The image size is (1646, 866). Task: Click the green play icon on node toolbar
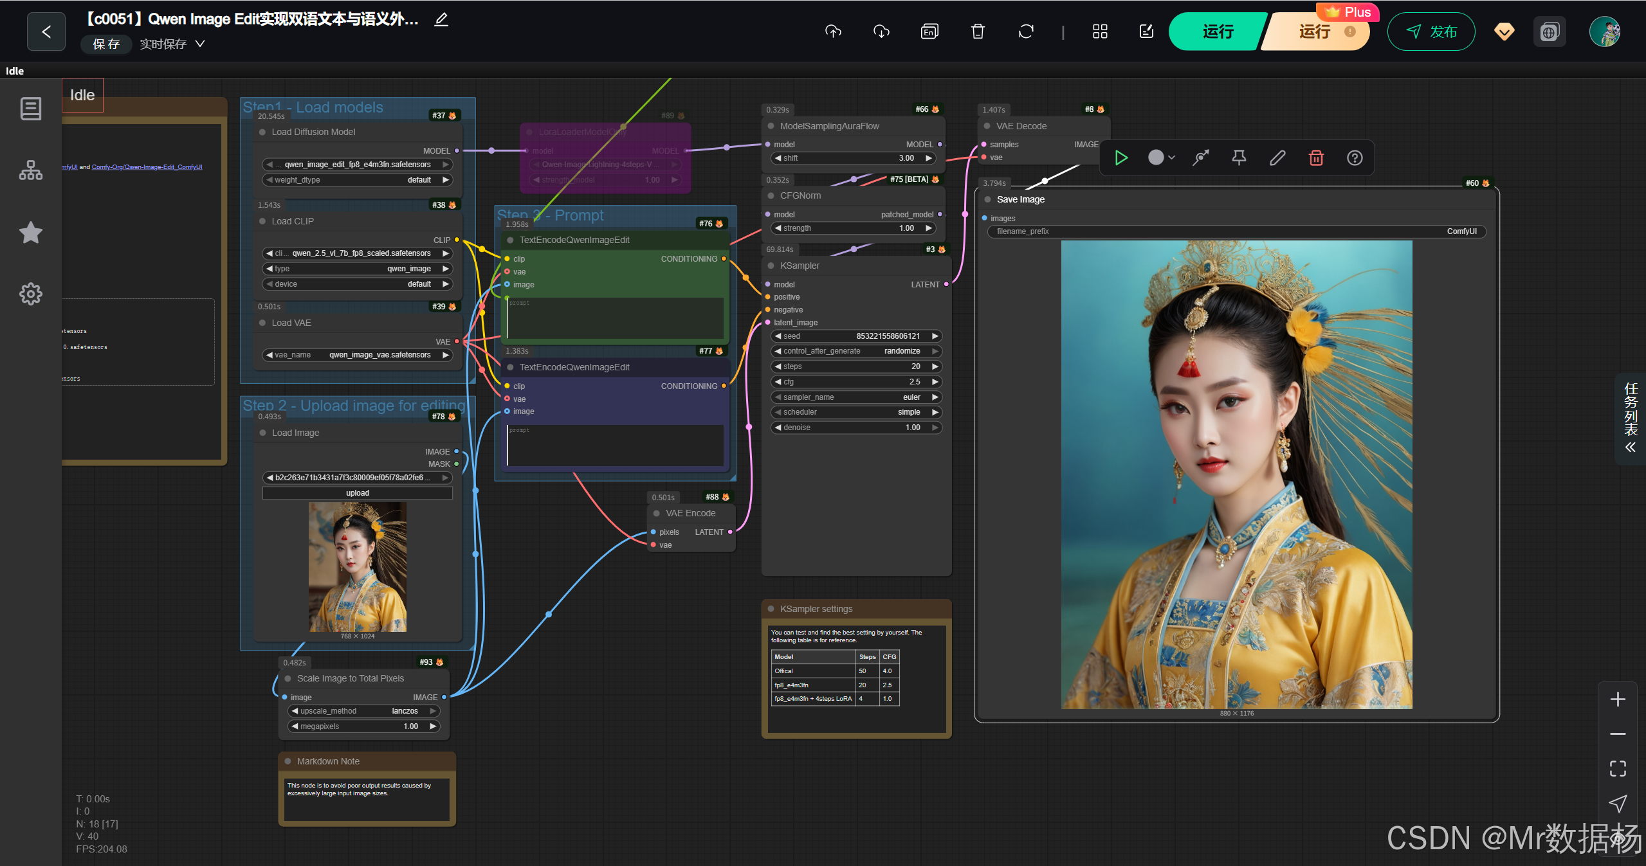point(1121,158)
